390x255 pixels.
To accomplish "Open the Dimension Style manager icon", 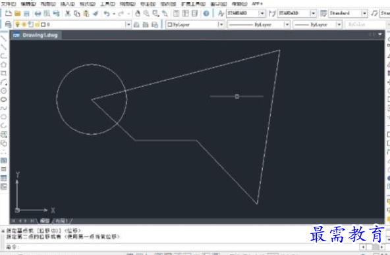I will pos(272,13).
